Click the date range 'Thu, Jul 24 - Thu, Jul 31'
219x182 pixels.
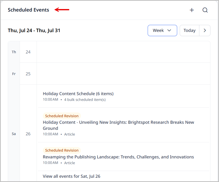[x=34, y=30]
